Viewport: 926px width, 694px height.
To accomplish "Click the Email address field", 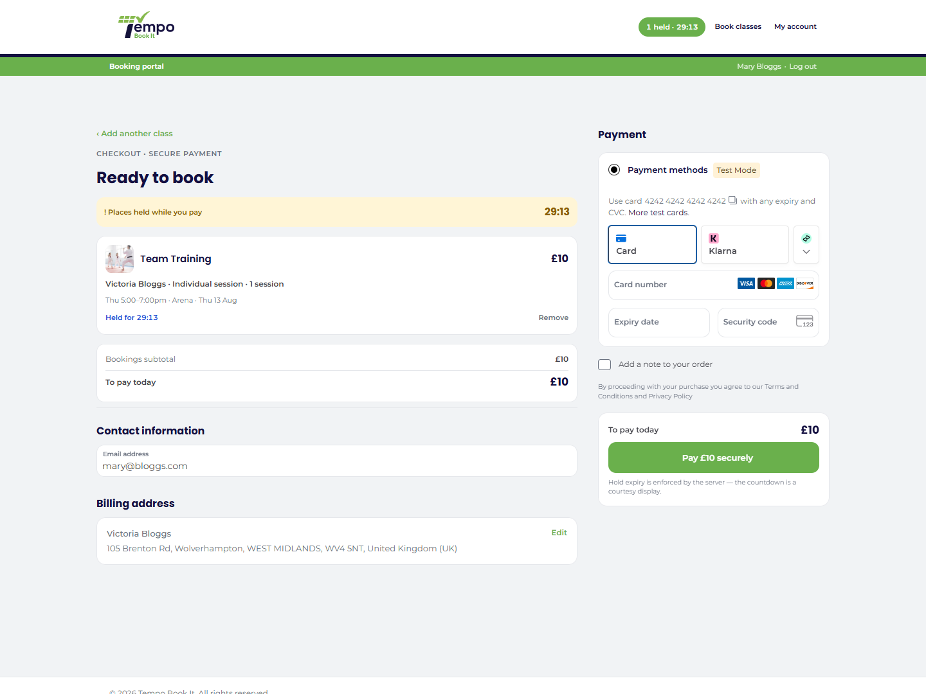I will coord(337,461).
